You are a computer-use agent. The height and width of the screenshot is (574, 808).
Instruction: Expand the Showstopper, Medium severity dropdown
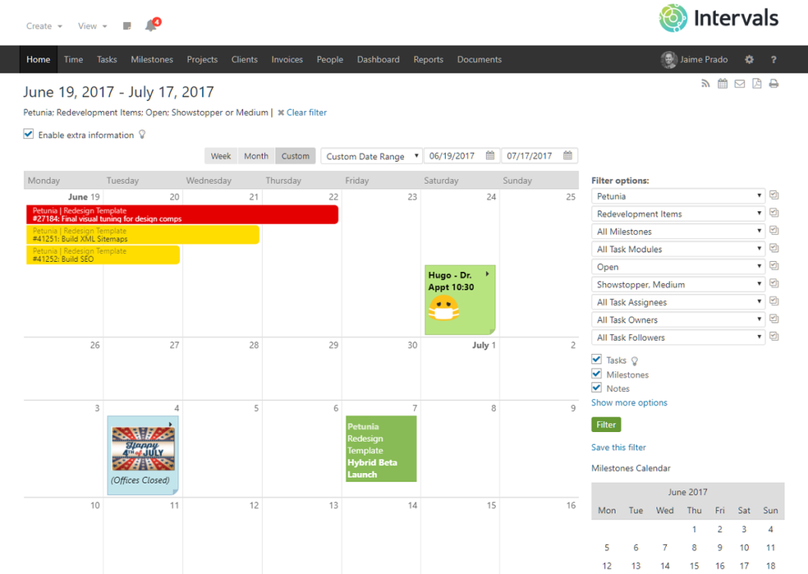(x=678, y=284)
